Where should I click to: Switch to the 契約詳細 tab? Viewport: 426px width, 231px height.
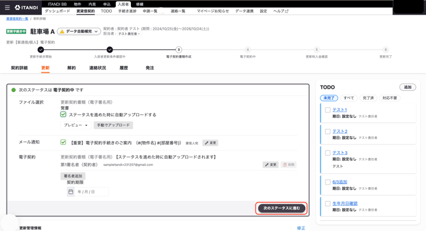19,68
